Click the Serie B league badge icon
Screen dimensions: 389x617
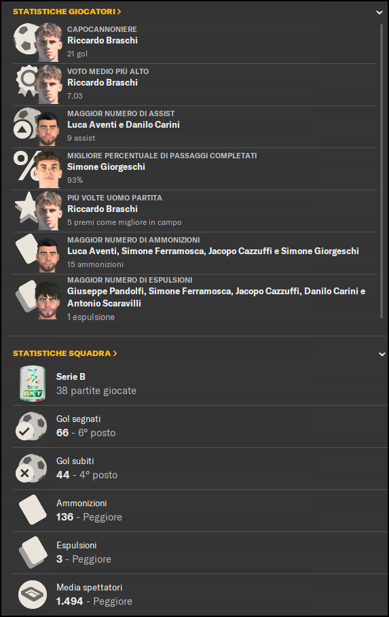coord(33,384)
